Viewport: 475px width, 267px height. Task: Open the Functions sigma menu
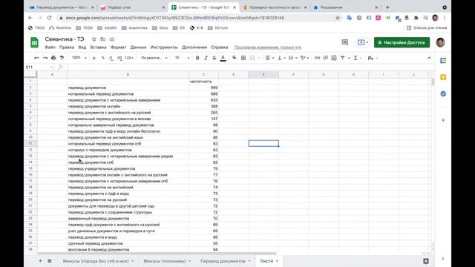(356, 58)
